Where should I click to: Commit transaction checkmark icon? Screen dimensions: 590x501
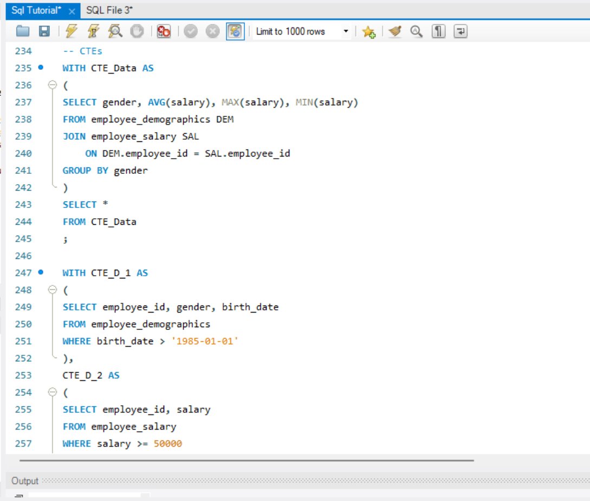click(191, 31)
